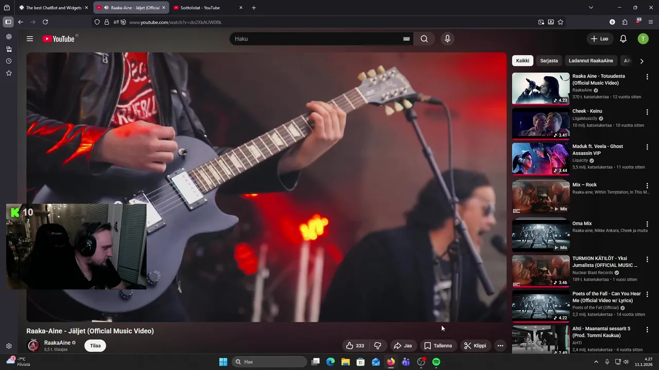The image size is (659, 370).
Task: Click the taskbar Hae search box
Action: (269, 362)
